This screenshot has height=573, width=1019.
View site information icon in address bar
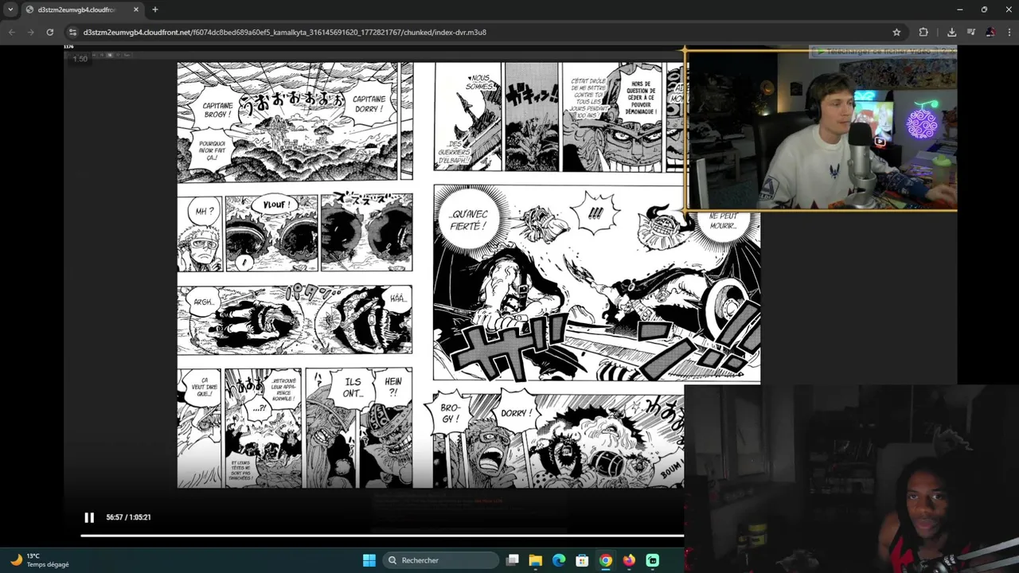(x=72, y=32)
